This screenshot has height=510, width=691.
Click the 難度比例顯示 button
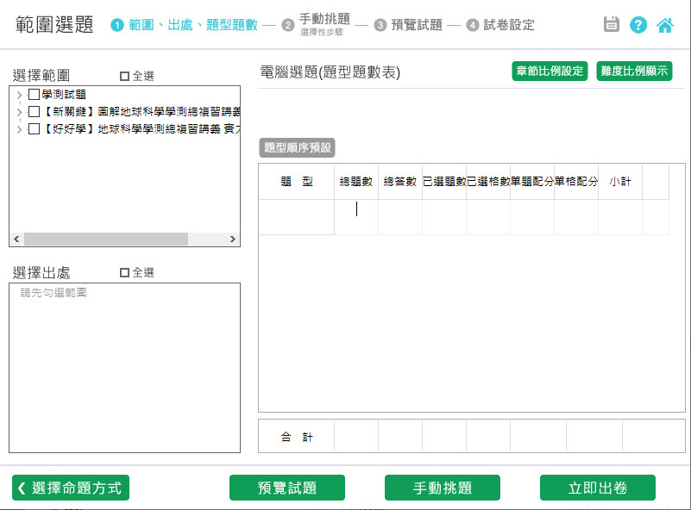(634, 71)
